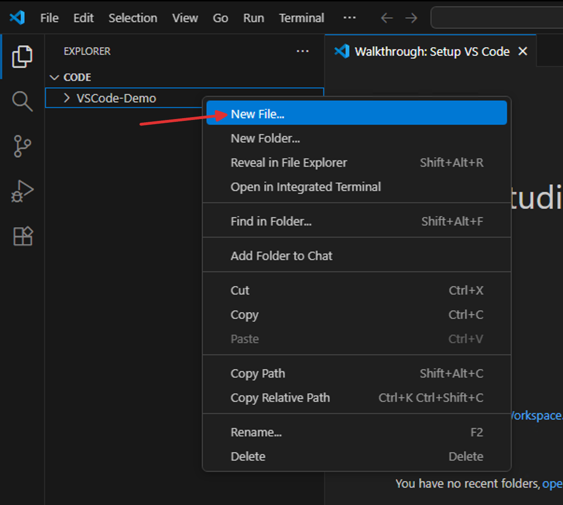Click the Go Back arrow
Viewport: 563px width, 505px height.
387,18
